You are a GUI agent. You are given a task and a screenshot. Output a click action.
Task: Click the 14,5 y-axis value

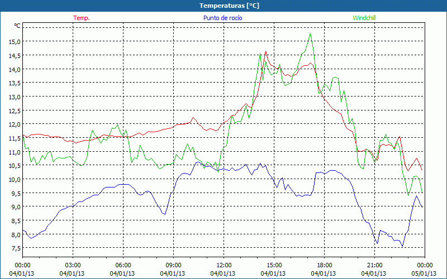coord(15,56)
